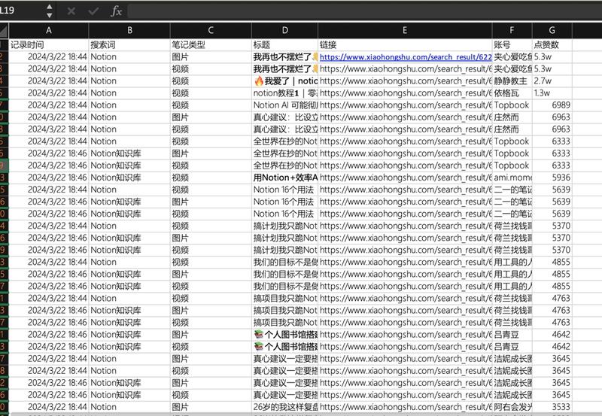Expand the Name Box dropdown arrows
This screenshot has width=602, height=416.
(x=49, y=11)
